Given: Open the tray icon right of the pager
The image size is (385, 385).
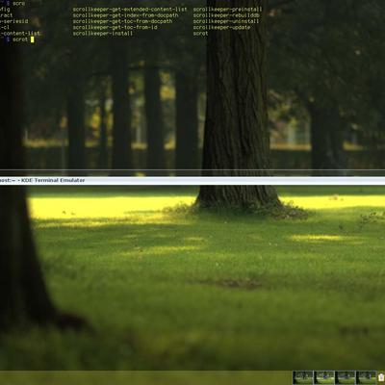Looking at the screenshot, I should point(381,377).
